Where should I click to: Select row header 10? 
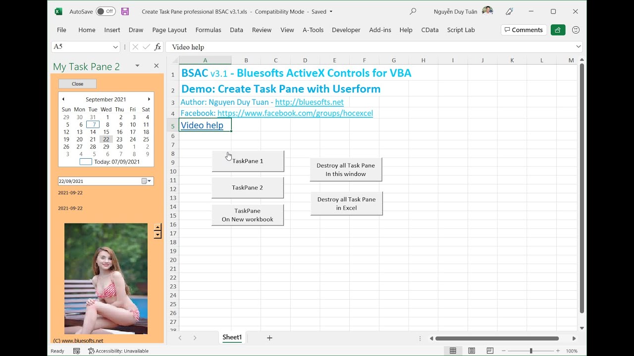pos(173,171)
